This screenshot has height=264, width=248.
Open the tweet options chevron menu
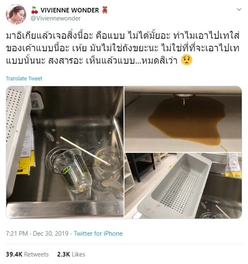(x=239, y=10)
